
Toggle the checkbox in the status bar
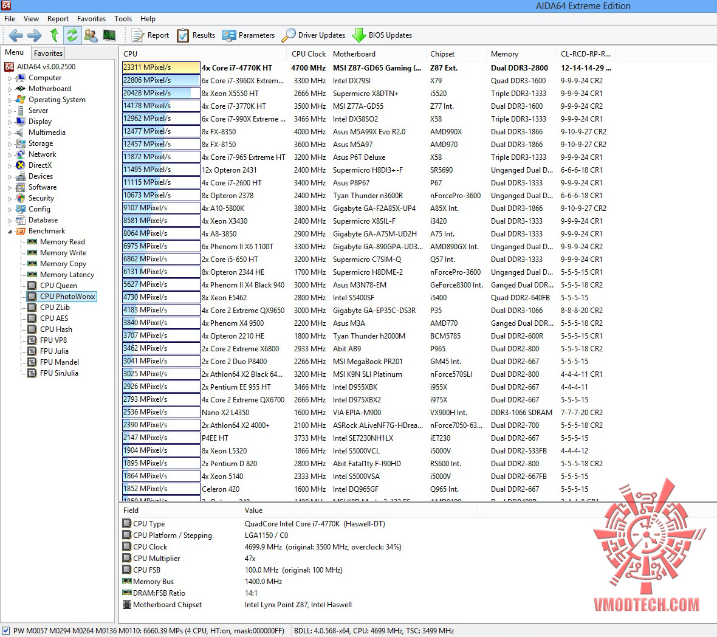coord(6,630)
